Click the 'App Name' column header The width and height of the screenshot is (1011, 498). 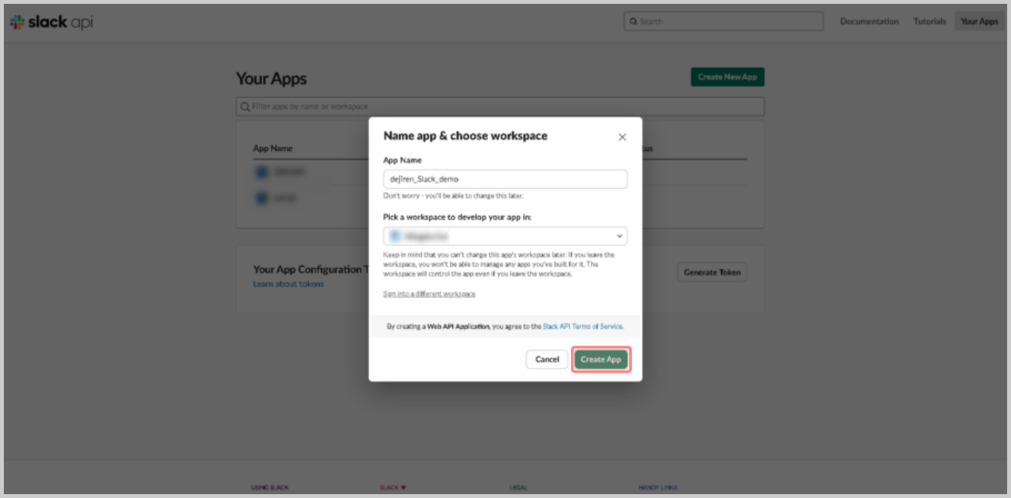click(272, 148)
